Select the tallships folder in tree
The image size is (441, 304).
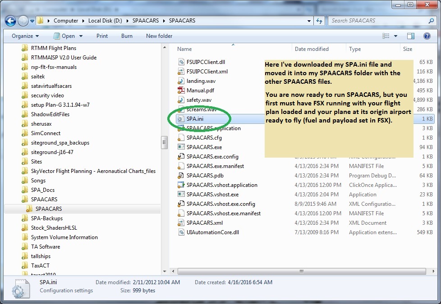click(x=41, y=256)
